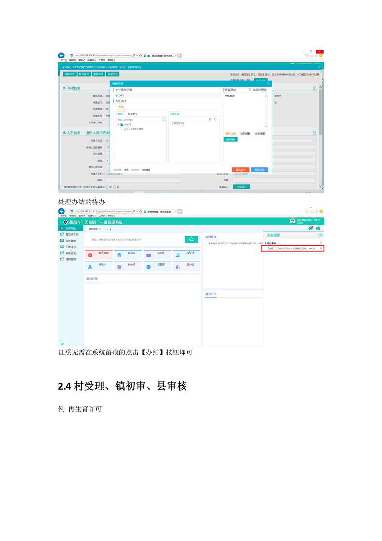Click round teal icon beside notification bell
382x541 pixels.
pos(318,229)
